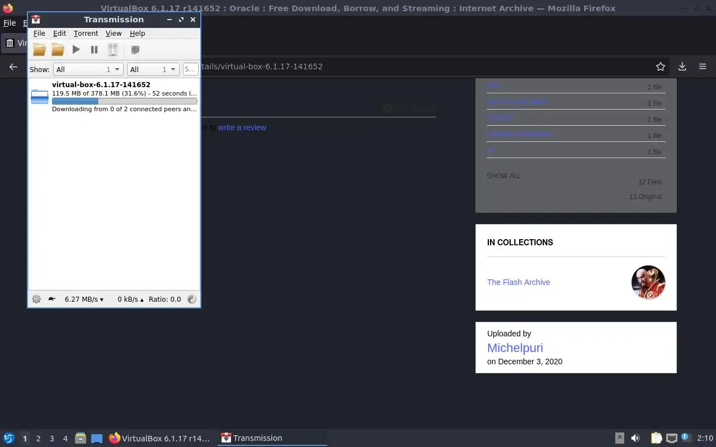Bookmark page with Firefox star icon
This screenshot has height=447, width=716.
click(661, 66)
